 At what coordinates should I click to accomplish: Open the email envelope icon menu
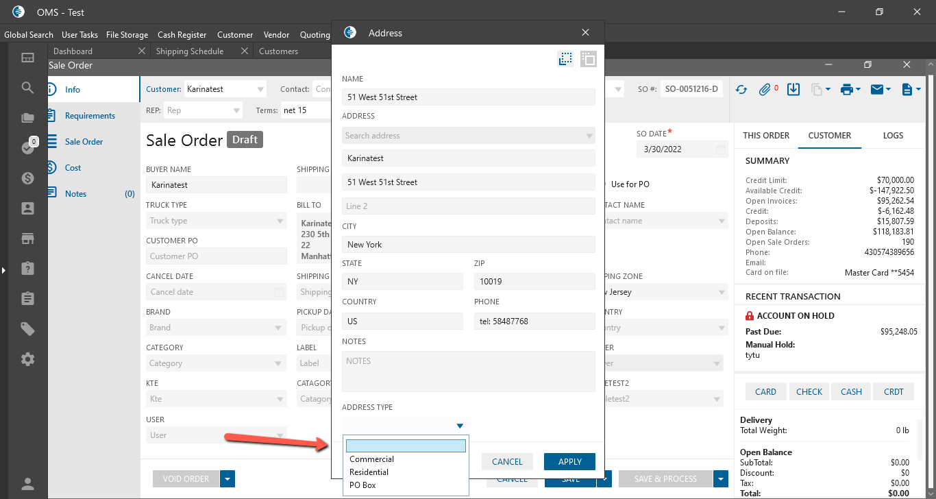(x=880, y=89)
